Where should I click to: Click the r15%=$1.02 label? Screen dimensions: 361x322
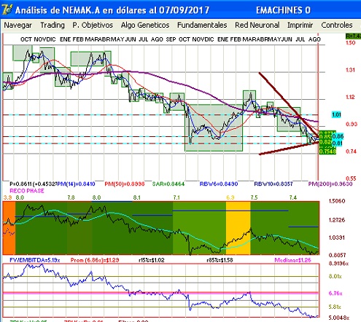click(152, 260)
